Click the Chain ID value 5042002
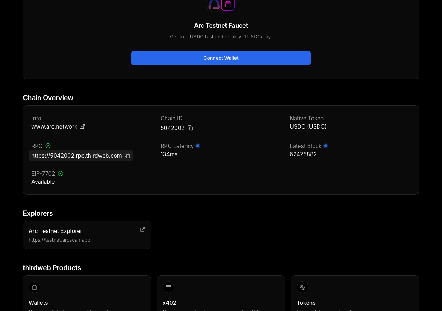 click(173, 128)
